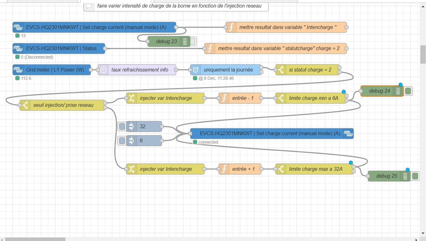Screen dimensions: 426x241
Task: Click the change icon on lower injecter var Intencharge
Action: [131, 169]
